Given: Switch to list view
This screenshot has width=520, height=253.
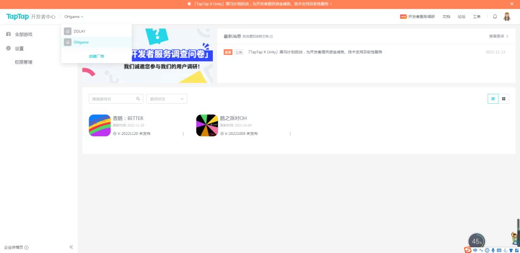Looking at the screenshot, I should point(493,99).
